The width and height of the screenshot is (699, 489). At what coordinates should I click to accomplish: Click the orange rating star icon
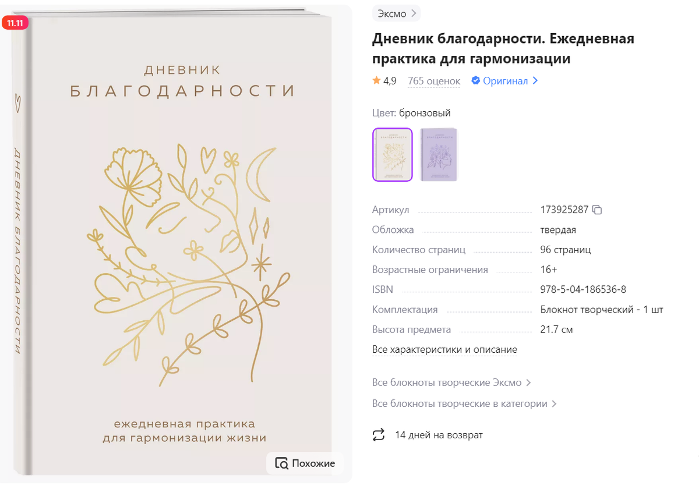[x=376, y=80]
